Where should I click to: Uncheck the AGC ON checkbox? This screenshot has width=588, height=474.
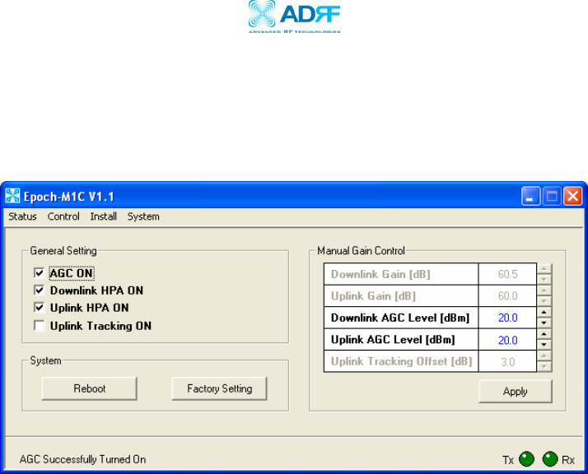(39, 272)
